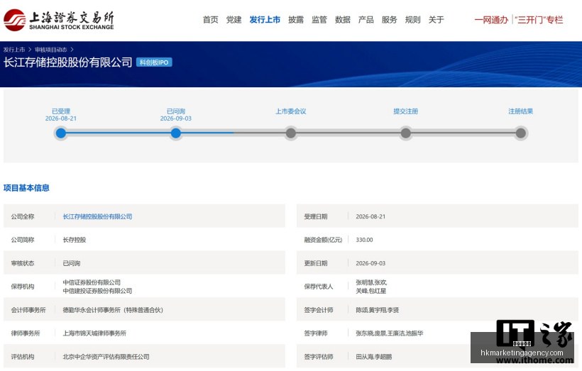Image resolution: width=582 pixels, height=371 pixels.
Task: Click the 已问询 stage label
Action: pyautogui.click(x=176, y=111)
